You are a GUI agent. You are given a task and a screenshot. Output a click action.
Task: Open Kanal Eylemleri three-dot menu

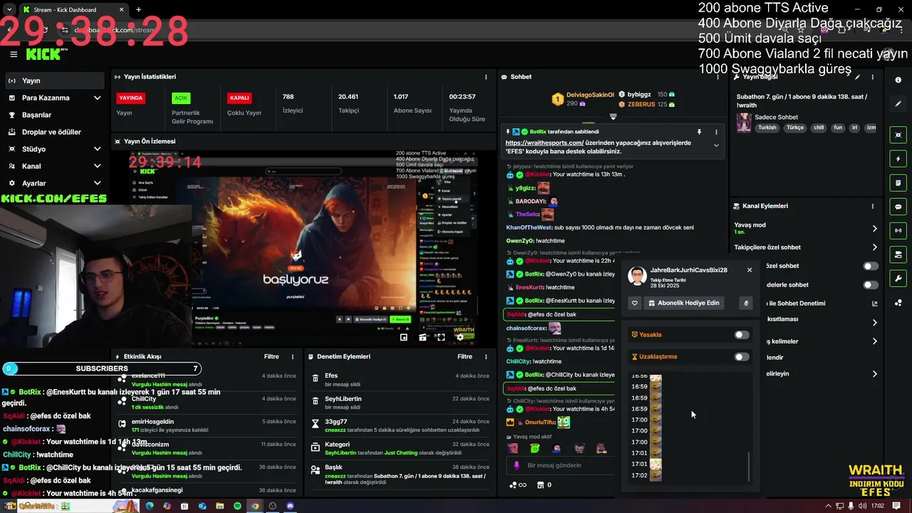[873, 206]
